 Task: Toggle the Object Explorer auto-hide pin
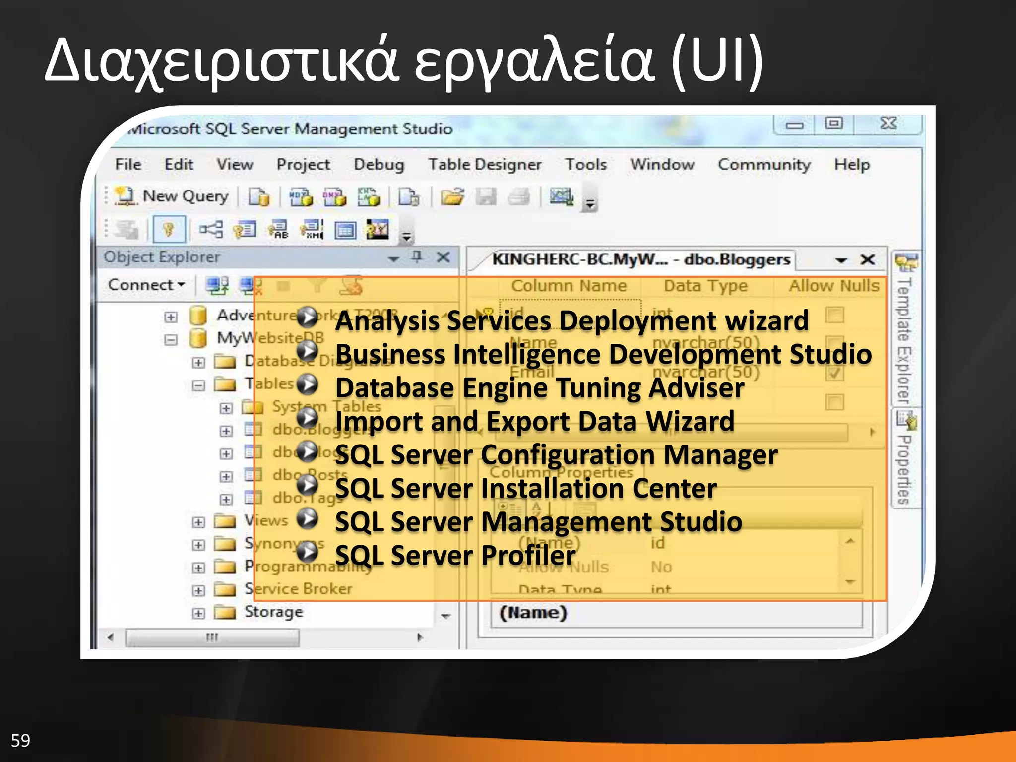[417, 257]
